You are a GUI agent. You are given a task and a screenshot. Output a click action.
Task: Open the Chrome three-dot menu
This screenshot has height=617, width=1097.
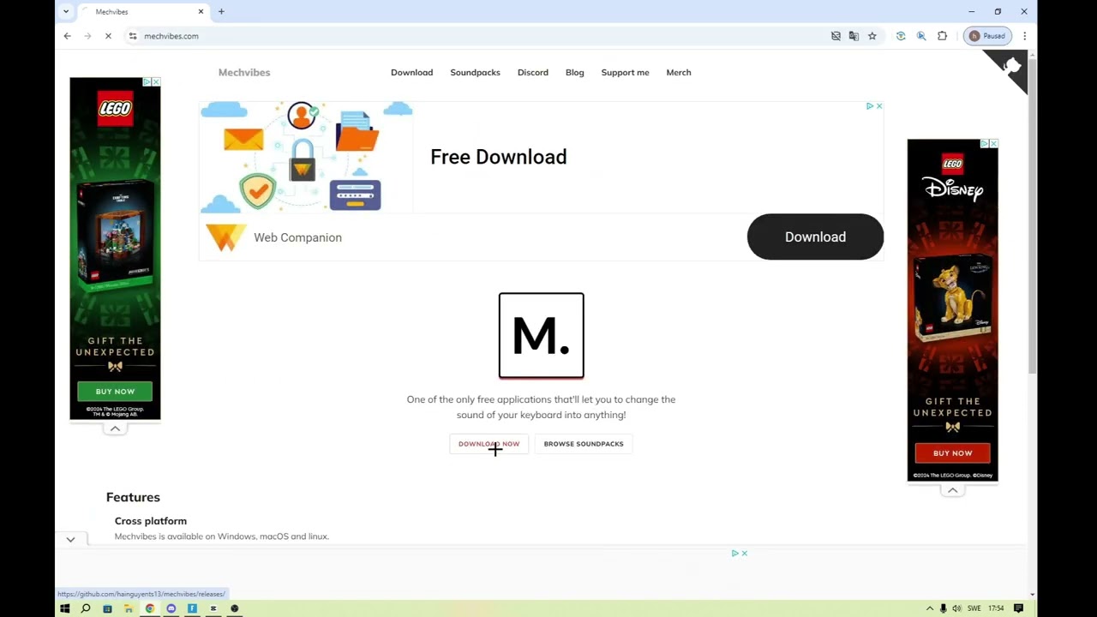[1024, 36]
